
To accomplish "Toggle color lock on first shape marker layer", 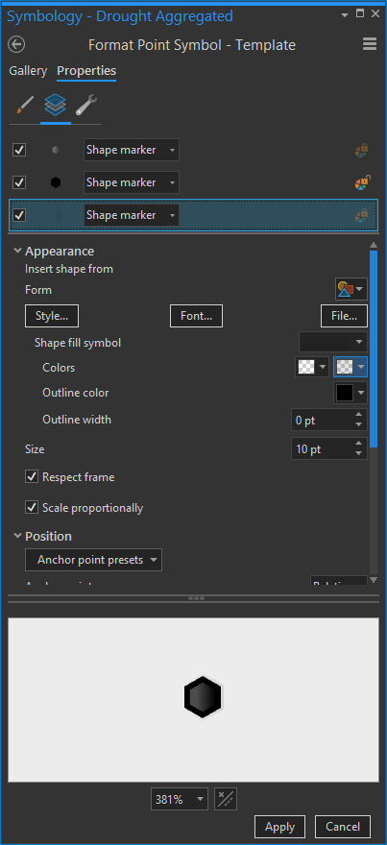I will coord(362,151).
